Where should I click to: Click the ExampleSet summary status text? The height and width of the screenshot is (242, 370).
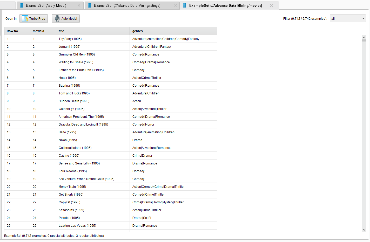[x=54, y=236]
